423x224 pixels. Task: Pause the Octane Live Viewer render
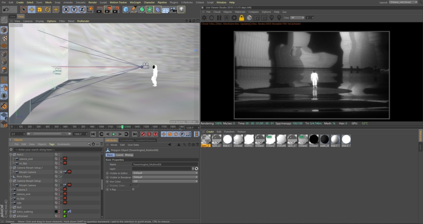[219, 18]
